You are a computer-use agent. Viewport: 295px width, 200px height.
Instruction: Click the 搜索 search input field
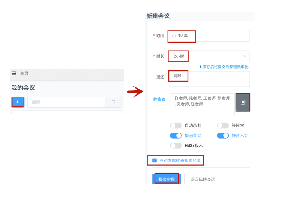[66, 102]
